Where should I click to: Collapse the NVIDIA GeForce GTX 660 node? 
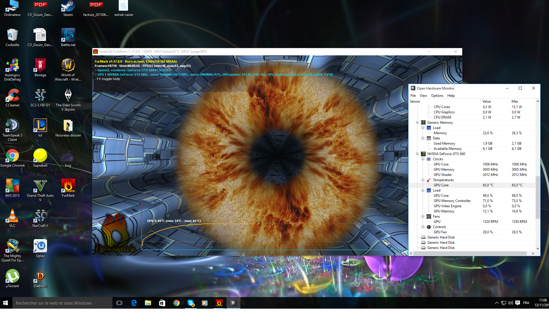click(417, 154)
